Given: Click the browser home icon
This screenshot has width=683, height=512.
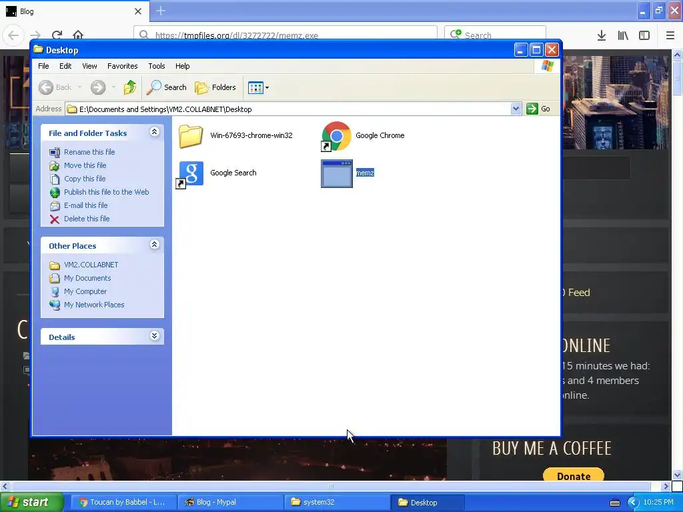Looking at the screenshot, I should [x=78, y=35].
